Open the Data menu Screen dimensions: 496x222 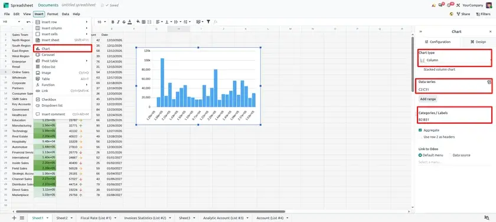[x=66, y=14]
